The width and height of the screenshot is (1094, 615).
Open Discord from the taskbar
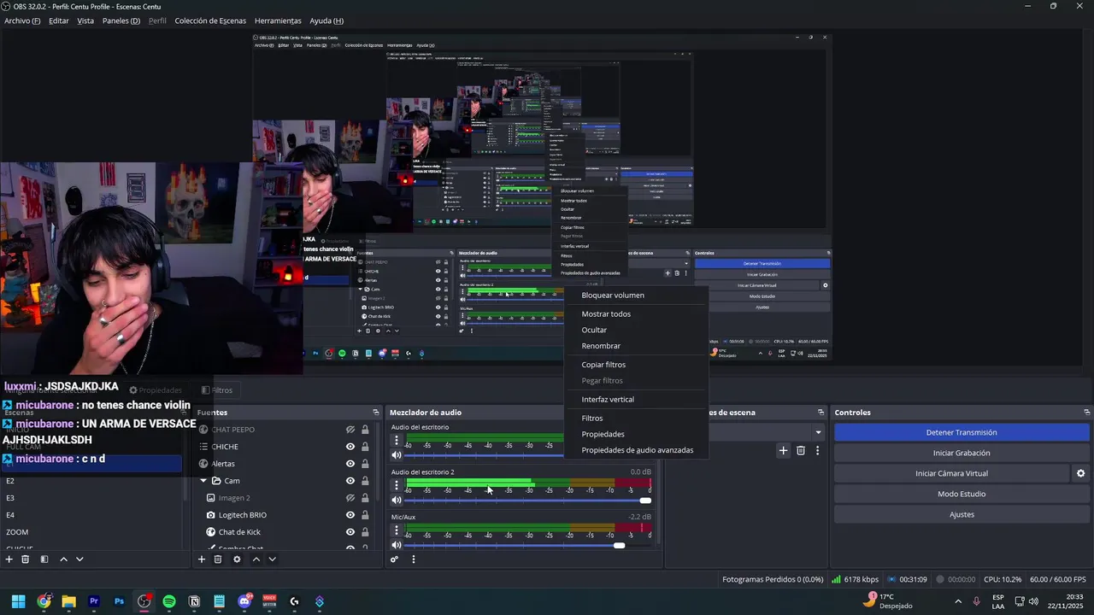(244, 601)
